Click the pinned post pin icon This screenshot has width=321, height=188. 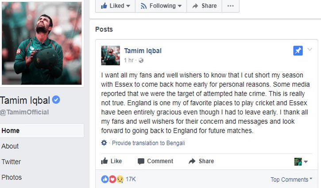pyautogui.click(x=298, y=51)
